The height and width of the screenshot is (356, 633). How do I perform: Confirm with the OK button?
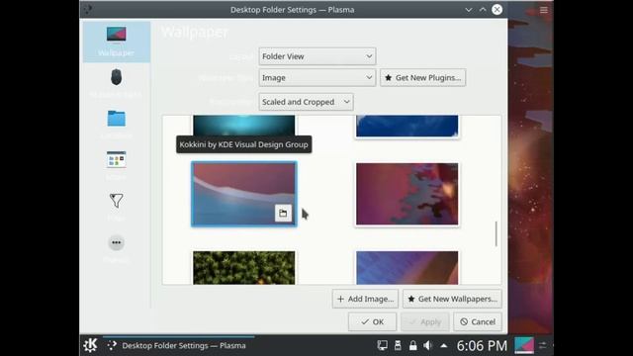point(372,321)
